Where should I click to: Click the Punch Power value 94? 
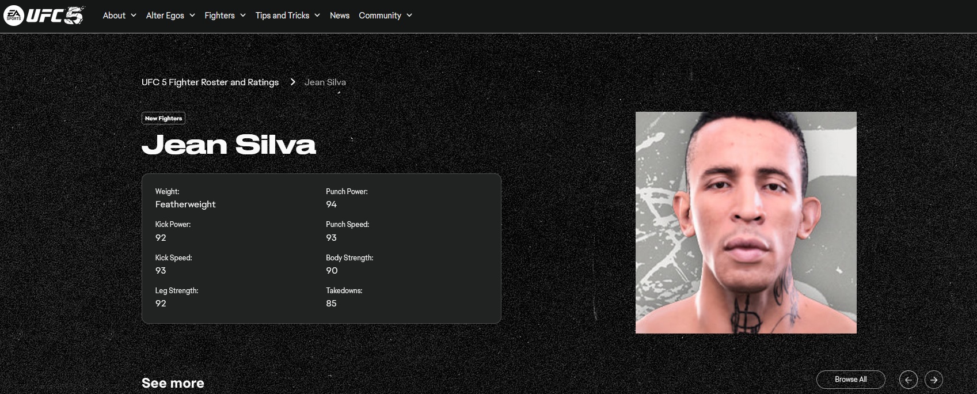pos(332,204)
